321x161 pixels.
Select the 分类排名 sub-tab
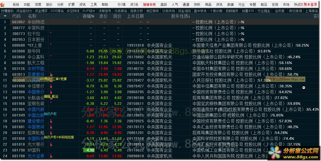(x=121, y=11)
